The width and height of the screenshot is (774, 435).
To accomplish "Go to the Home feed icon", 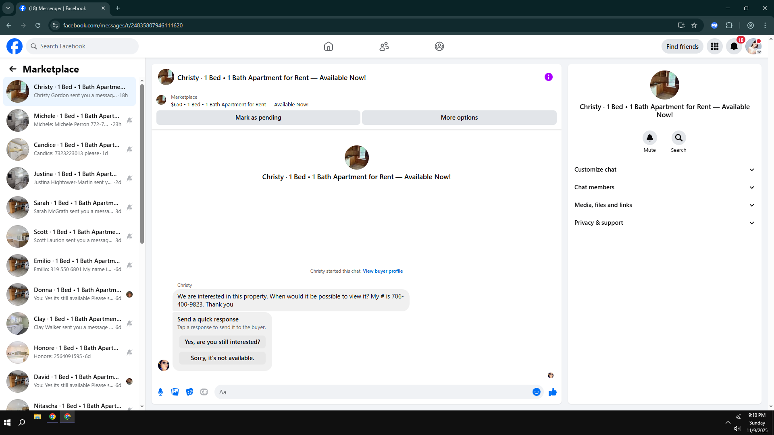I will click(x=329, y=46).
